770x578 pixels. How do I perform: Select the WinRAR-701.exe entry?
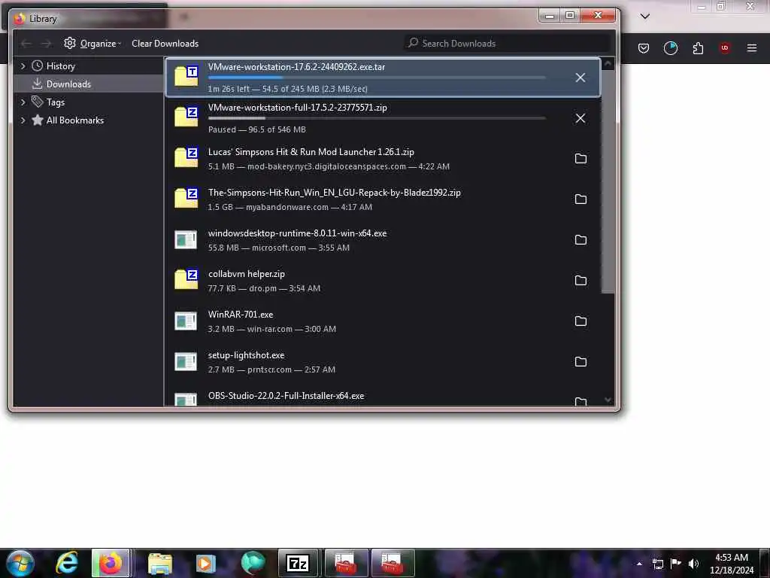click(383, 321)
